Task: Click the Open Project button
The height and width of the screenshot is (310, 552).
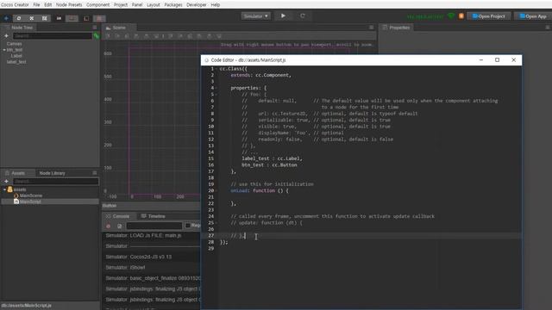Action: tap(489, 16)
